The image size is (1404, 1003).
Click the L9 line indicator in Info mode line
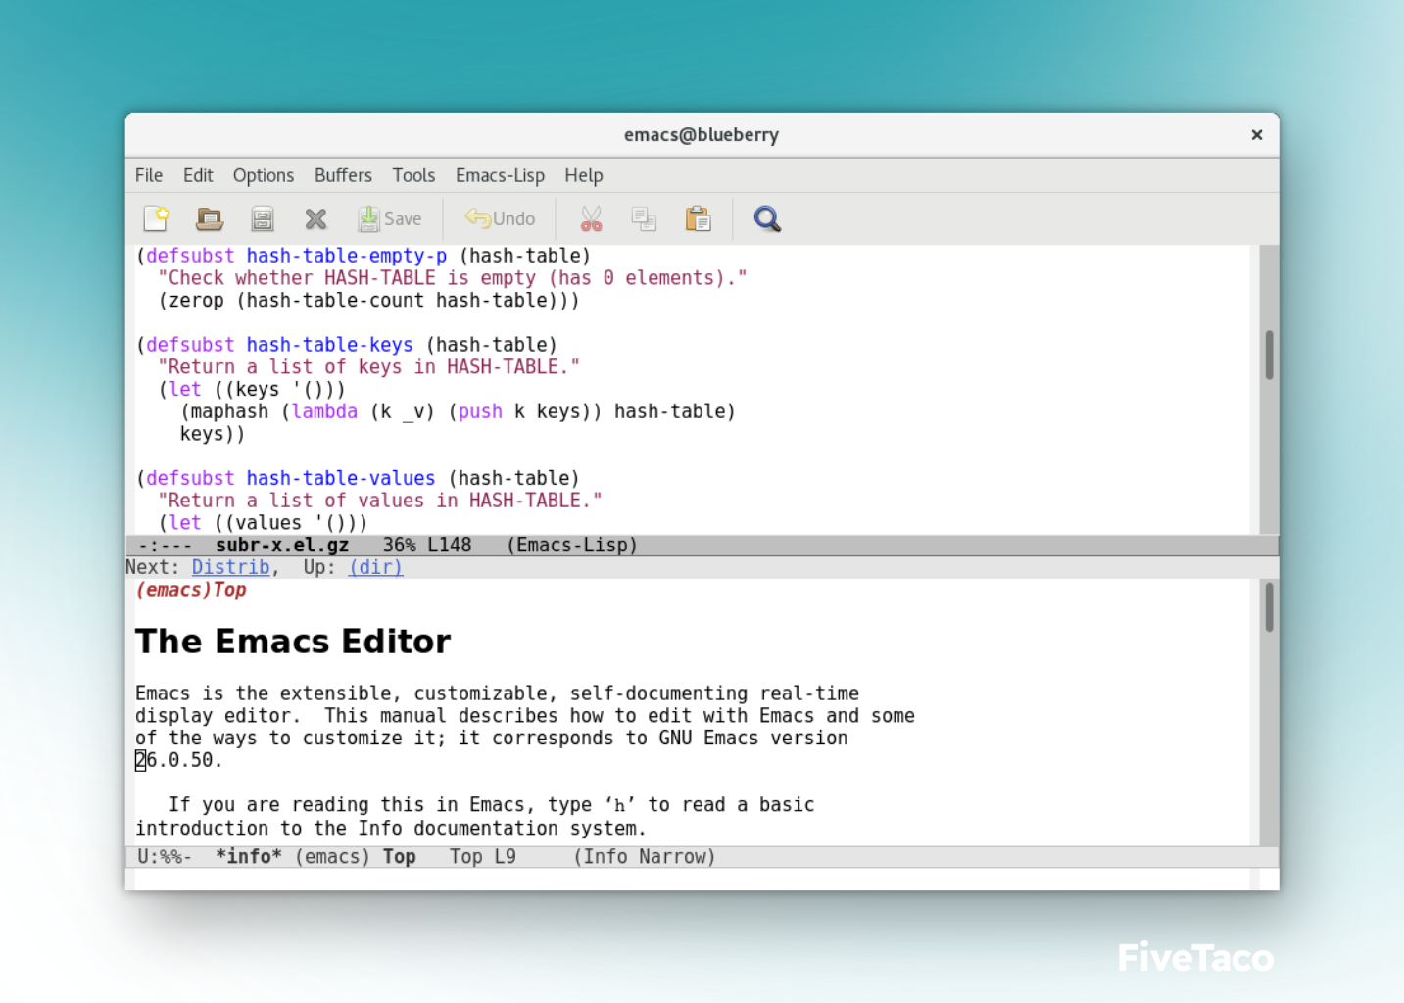click(505, 857)
